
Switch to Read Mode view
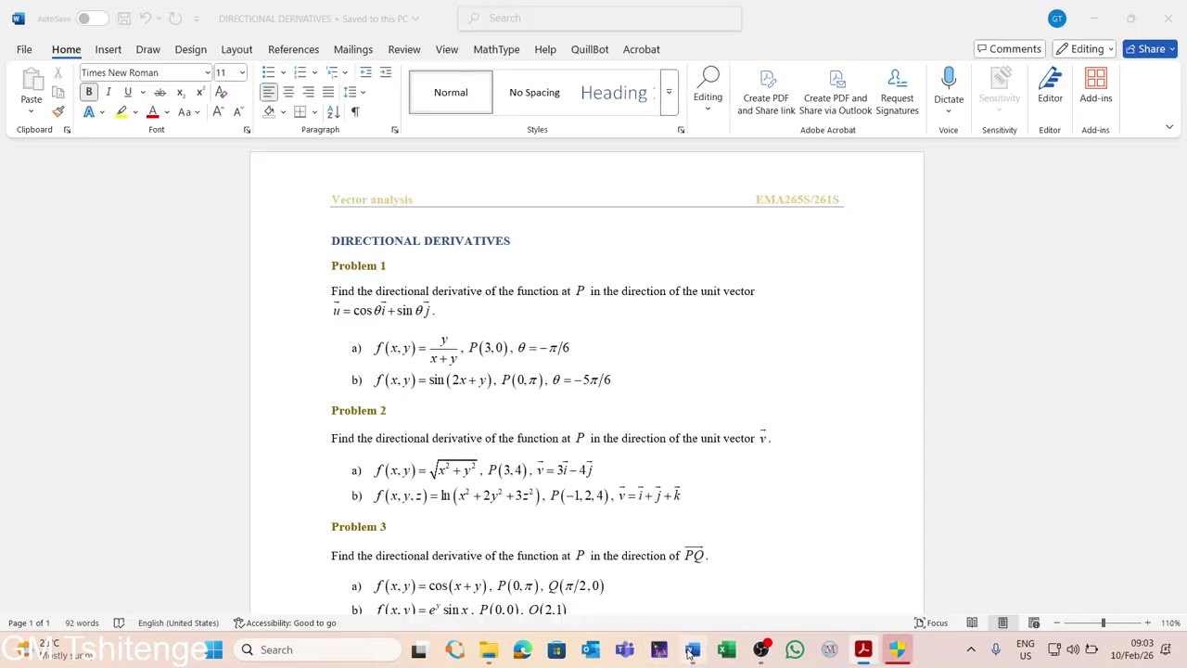(972, 623)
